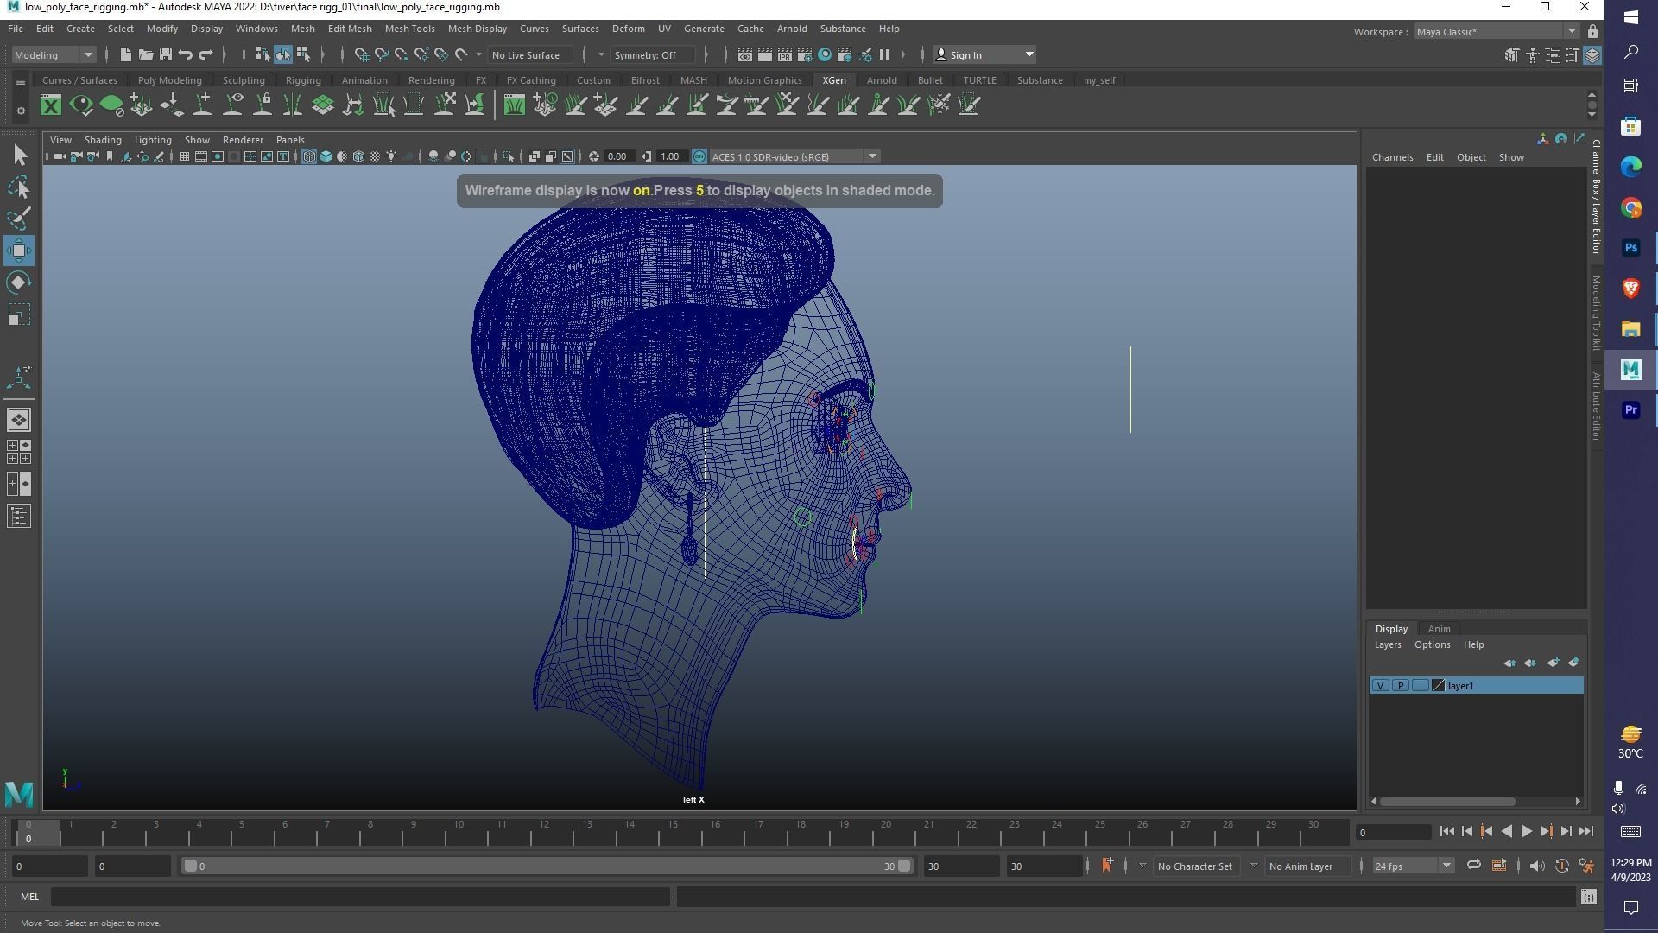Expand the renderer colorspace dropdown
Viewport: 1658px width, 933px height.
(872, 156)
